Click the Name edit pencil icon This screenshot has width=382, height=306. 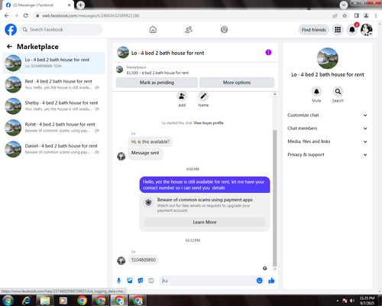click(203, 96)
